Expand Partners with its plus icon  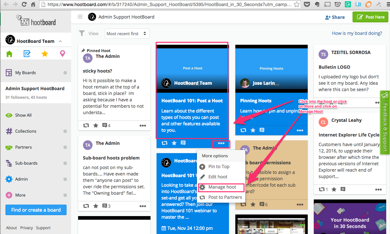click(65, 147)
